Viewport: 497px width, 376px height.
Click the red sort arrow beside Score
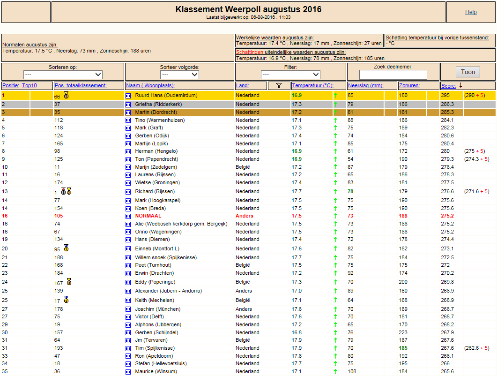click(460, 86)
